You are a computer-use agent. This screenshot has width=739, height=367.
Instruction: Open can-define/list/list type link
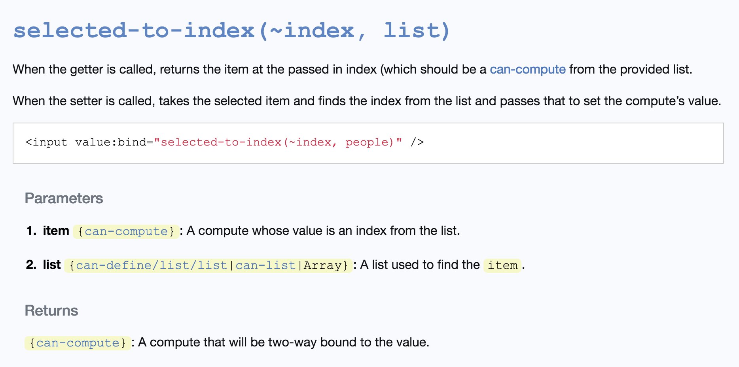click(x=152, y=265)
